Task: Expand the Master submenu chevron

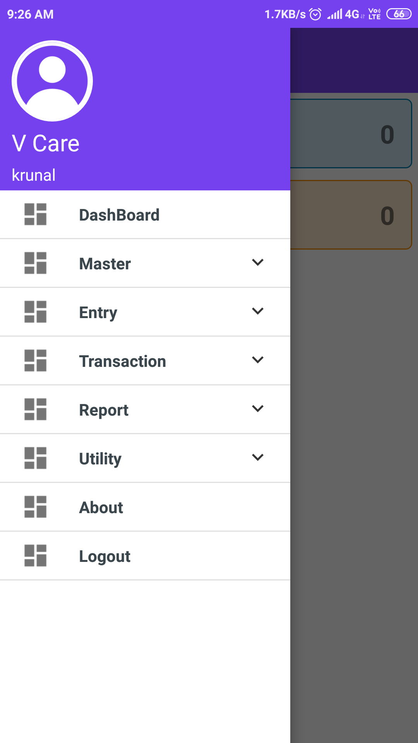Action: [258, 262]
